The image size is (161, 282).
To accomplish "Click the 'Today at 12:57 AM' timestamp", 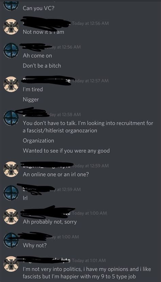I will (91, 81).
